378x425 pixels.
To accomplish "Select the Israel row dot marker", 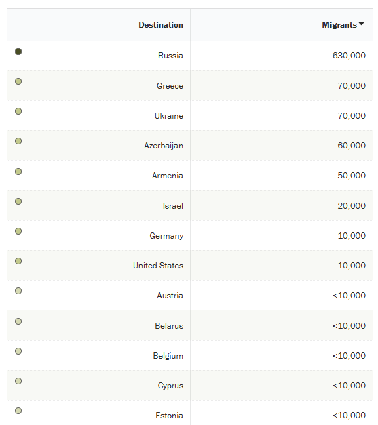I will (18, 201).
